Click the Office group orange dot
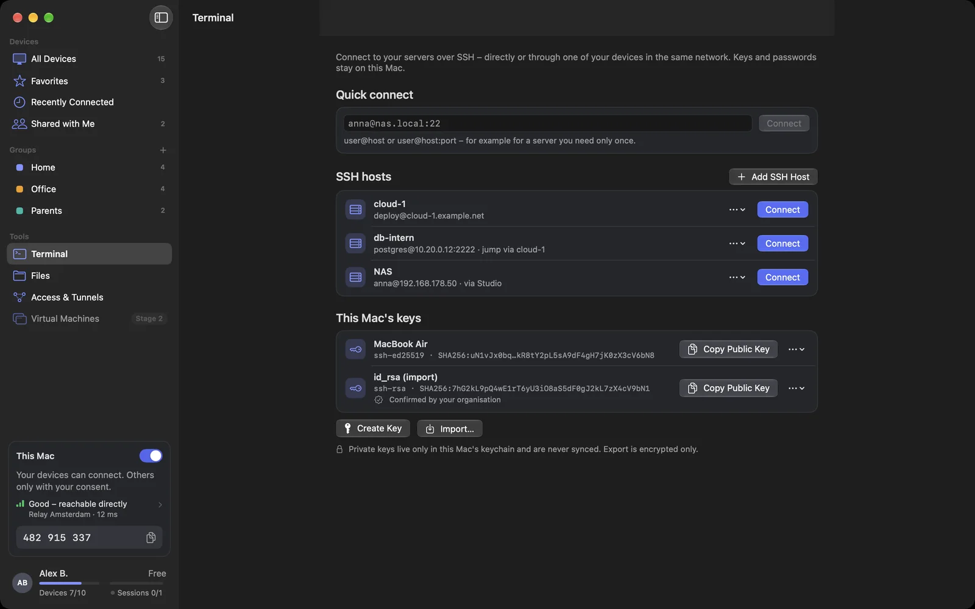The image size is (975, 609). [19, 189]
